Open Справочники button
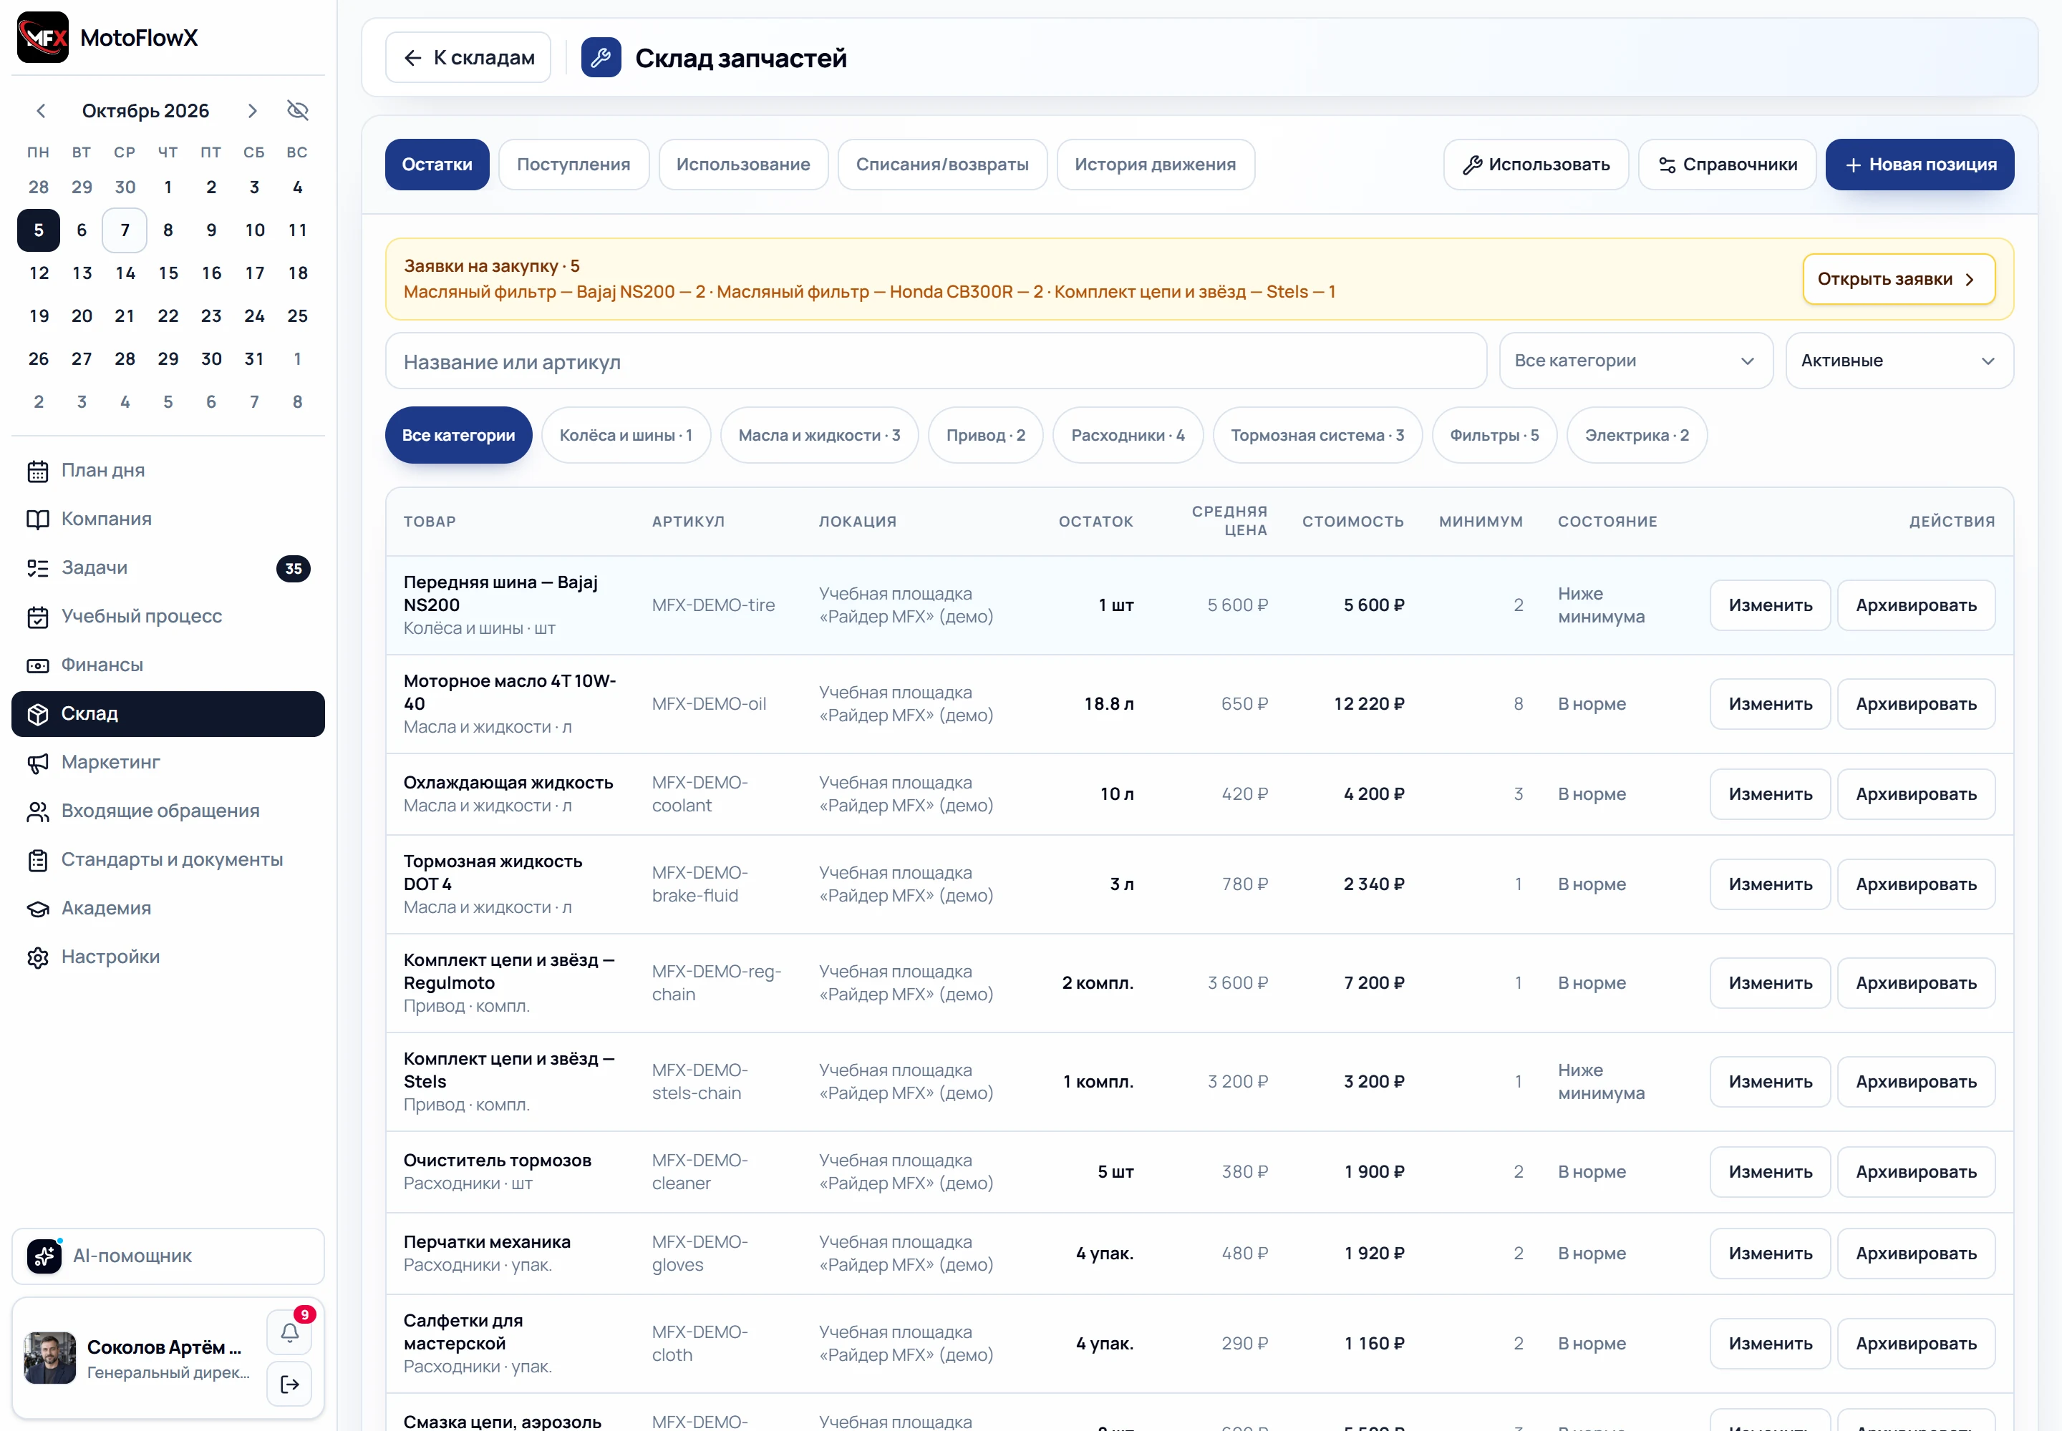Image resolution: width=2062 pixels, height=1431 pixels. click(x=1726, y=164)
